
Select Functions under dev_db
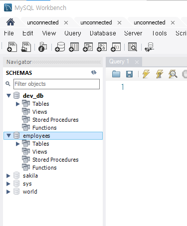pos(44,128)
